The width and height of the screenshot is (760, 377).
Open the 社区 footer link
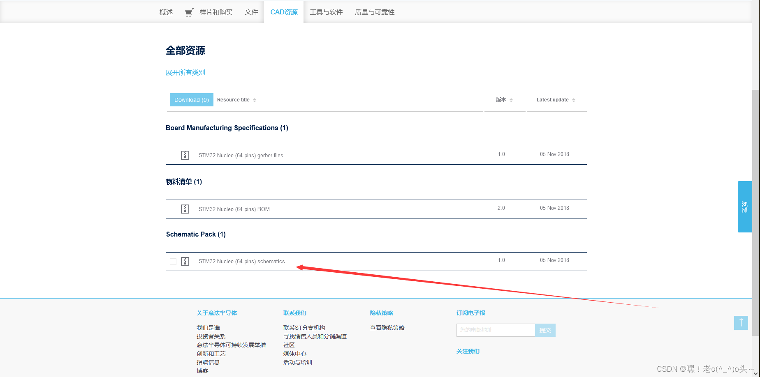pyautogui.click(x=289, y=345)
